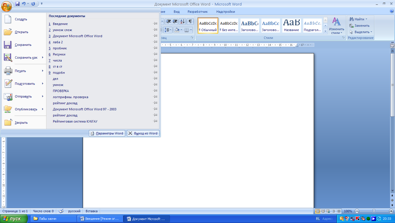Image resolution: width=395 pixels, height=223 pixels.
Task: Click the Save diskette icon in quick access toolbar
Action: pyautogui.click(x=17, y=4)
